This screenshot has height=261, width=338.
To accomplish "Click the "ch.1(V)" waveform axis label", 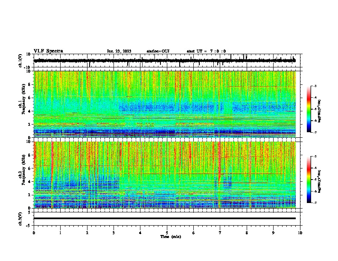I will (x=20, y=61).
